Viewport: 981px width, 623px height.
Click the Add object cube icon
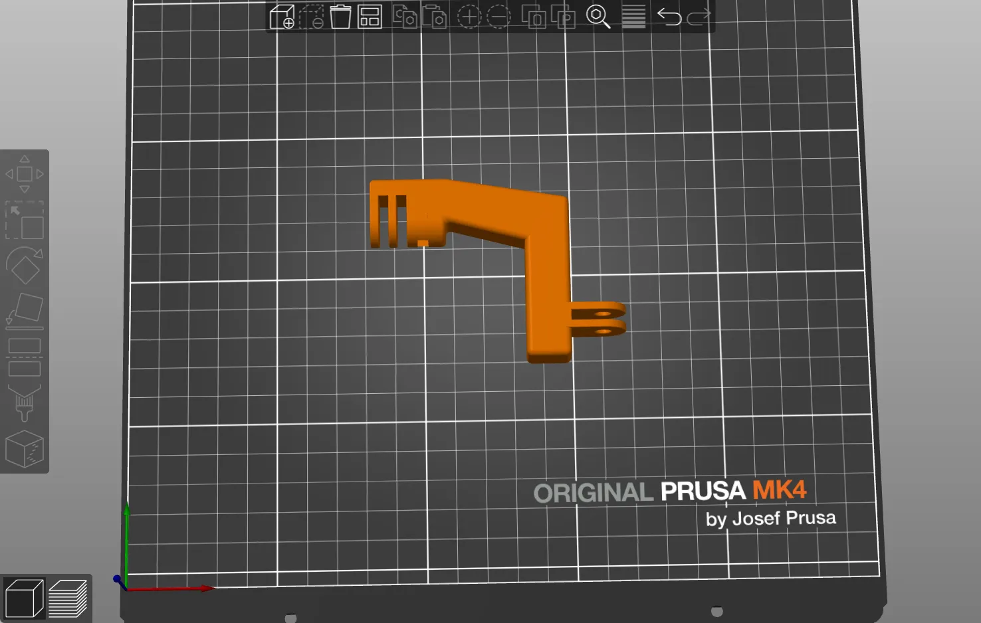[282, 16]
